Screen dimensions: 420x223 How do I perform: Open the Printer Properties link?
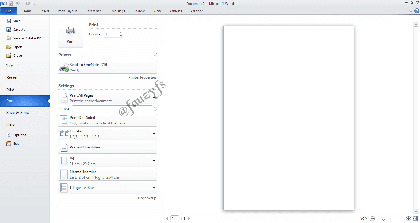point(142,77)
